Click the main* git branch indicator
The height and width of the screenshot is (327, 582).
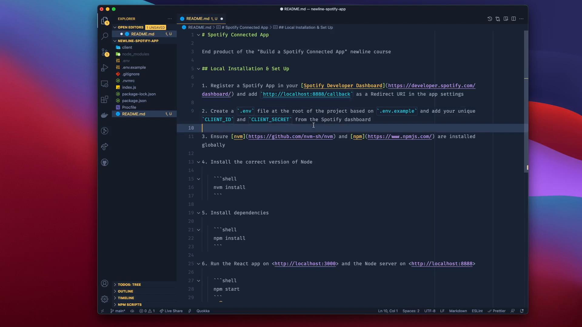pos(118,311)
